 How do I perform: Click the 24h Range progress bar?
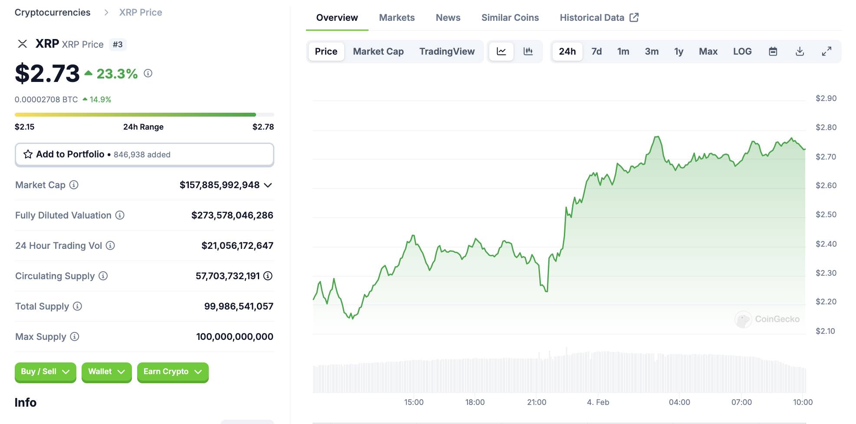click(144, 114)
